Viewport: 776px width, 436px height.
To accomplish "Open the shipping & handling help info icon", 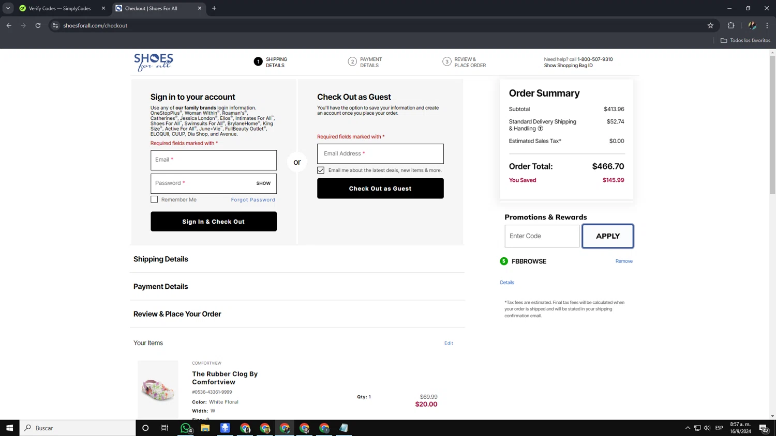I will click(541, 129).
